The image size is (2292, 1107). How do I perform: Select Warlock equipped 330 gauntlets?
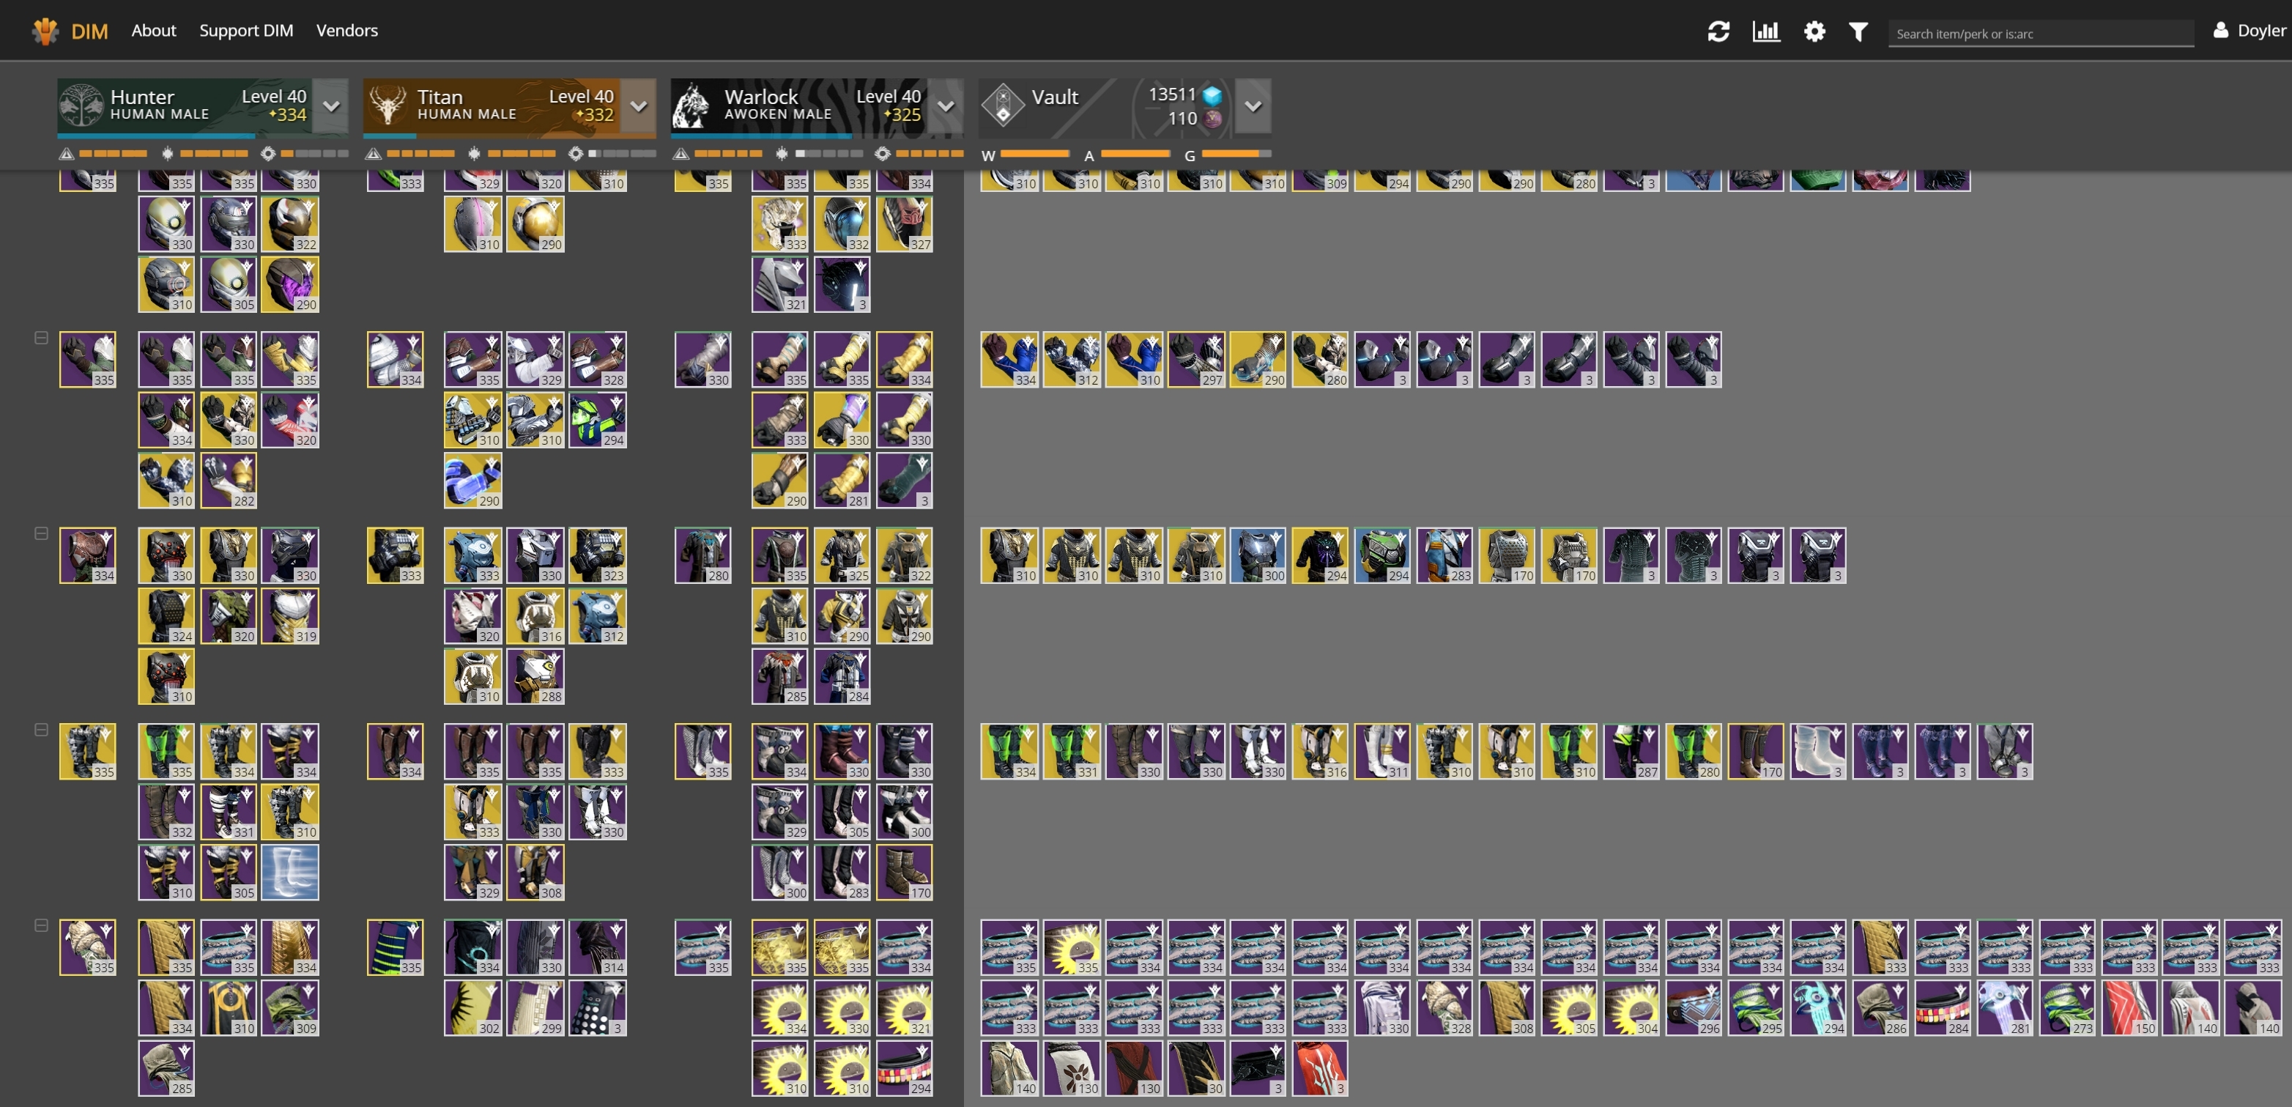(703, 360)
